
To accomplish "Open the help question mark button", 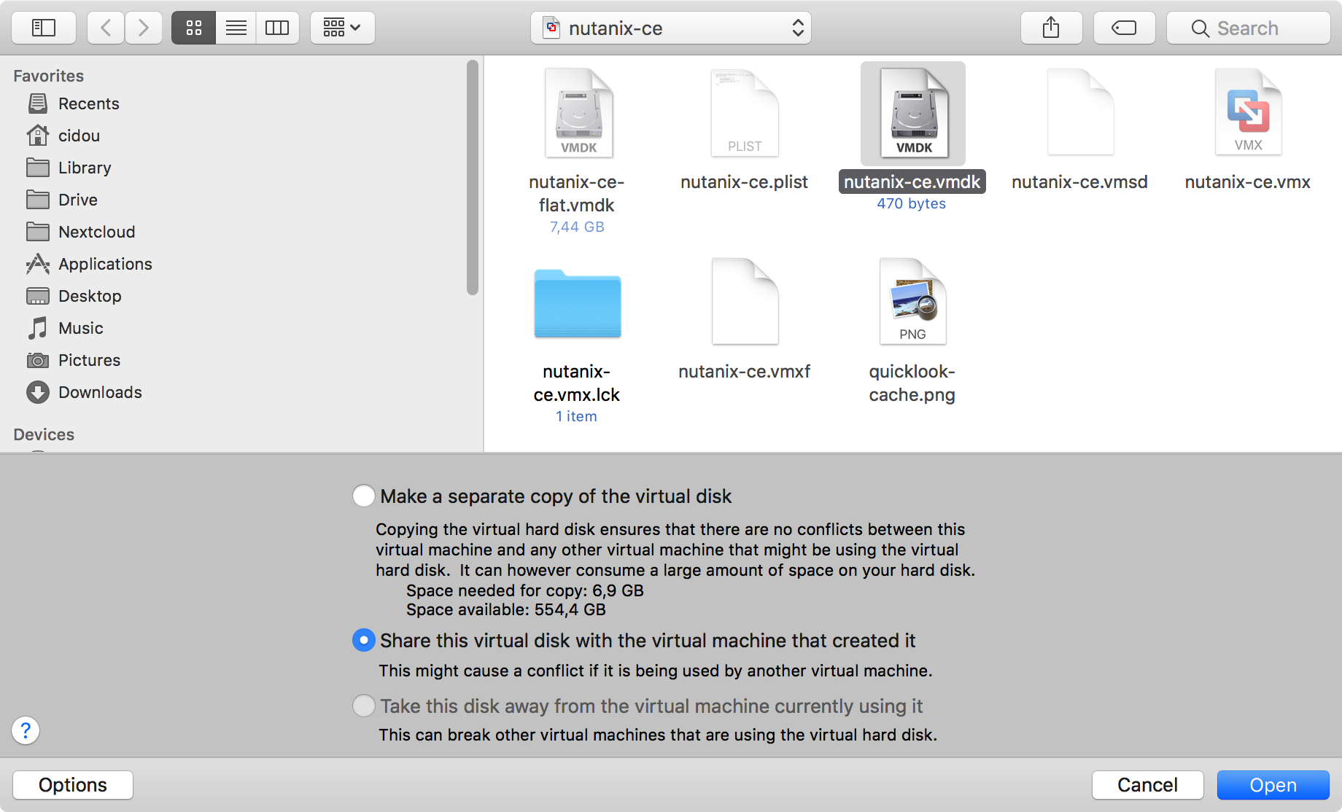I will [26, 730].
